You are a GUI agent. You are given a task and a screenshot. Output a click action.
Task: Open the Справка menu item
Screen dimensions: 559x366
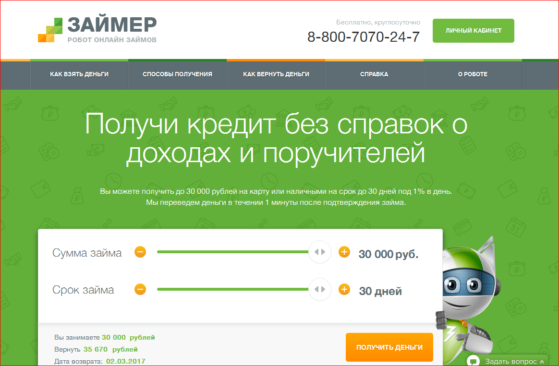(374, 74)
